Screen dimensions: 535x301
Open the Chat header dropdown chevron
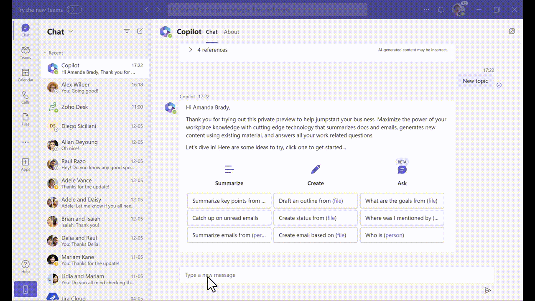click(71, 32)
